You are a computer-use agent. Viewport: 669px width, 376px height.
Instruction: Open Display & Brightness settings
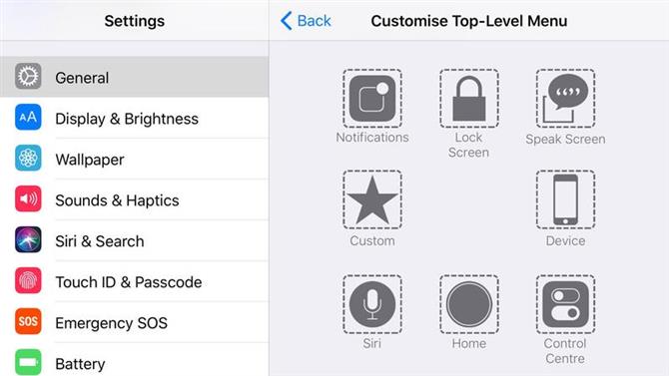click(x=135, y=118)
